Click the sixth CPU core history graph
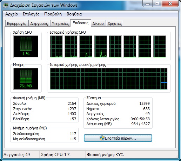Viewport: 181px width, 161px height. point(130,47)
